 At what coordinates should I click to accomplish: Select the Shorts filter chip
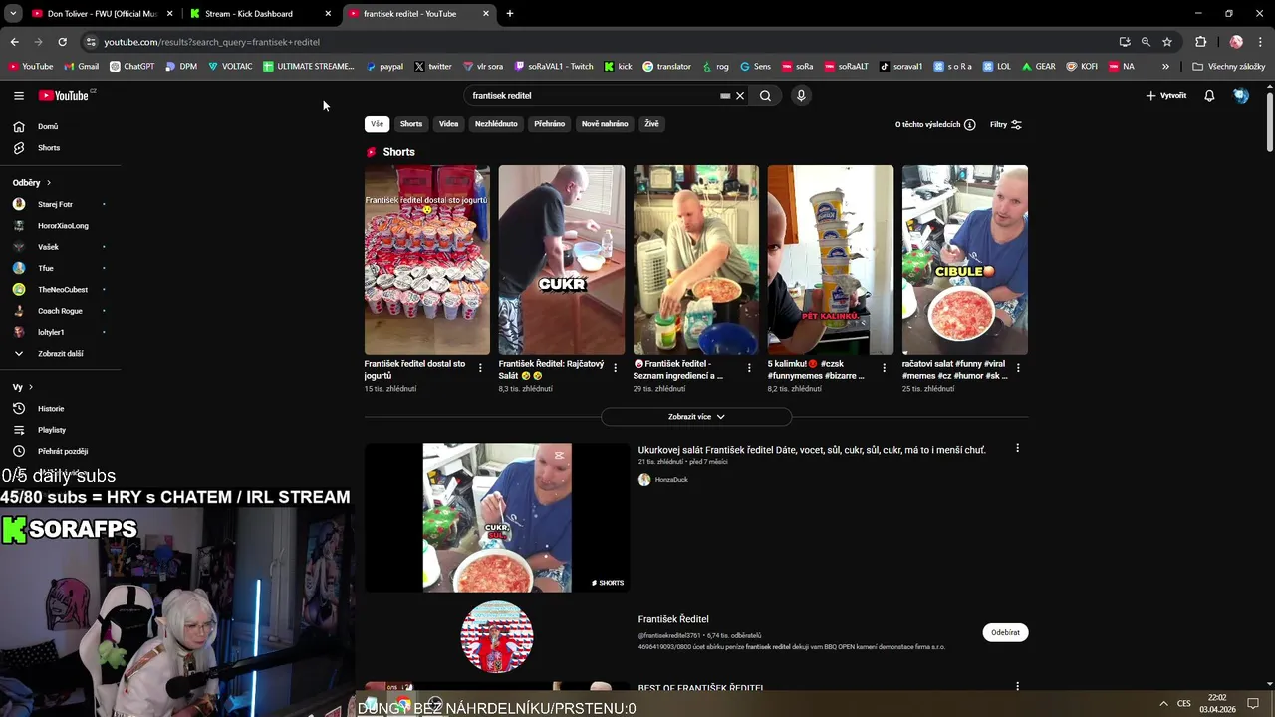411,124
